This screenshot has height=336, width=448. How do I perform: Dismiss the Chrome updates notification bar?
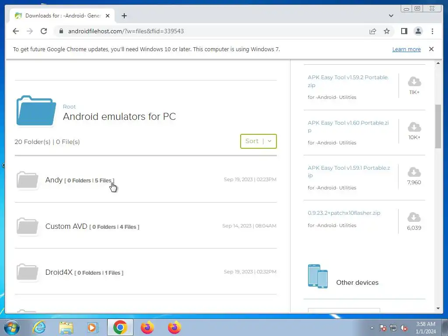pos(431,49)
